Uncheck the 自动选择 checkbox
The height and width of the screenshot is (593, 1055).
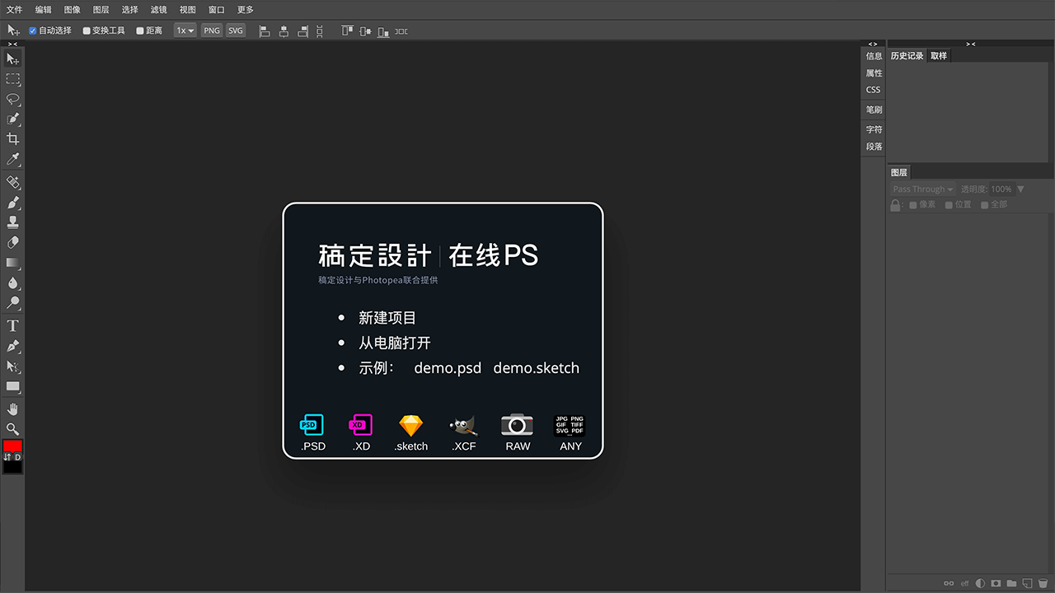tap(33, 30)
